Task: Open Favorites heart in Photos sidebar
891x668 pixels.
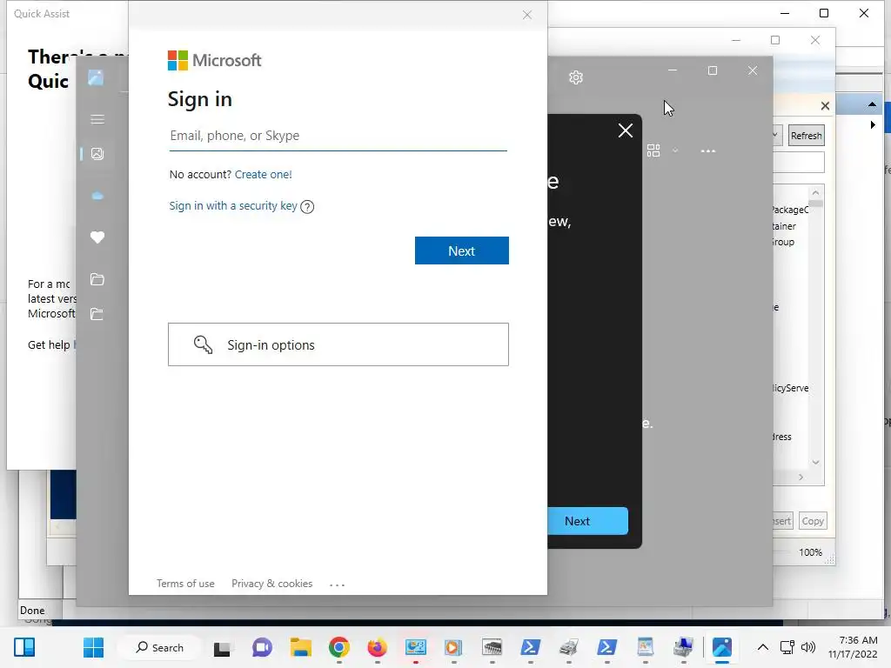Action: coord(97,237)
